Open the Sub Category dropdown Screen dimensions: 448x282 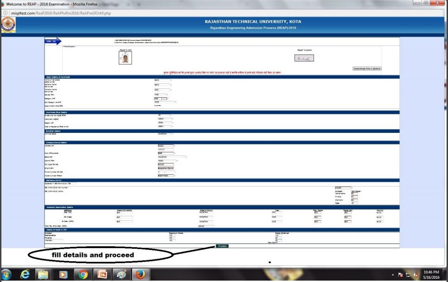164,102
